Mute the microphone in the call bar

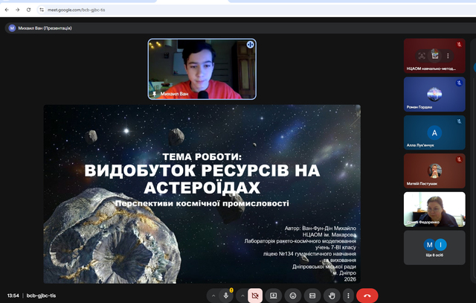pos(227,295)
